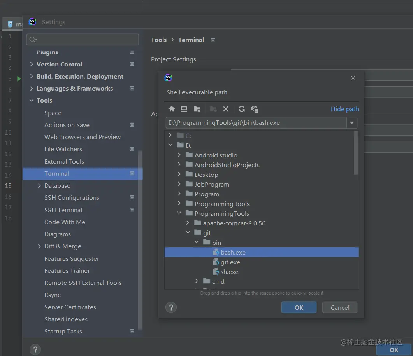Select the Terminal settings item
The height and width of the screenshot is (356, 413).
click(x=83, y=173)
